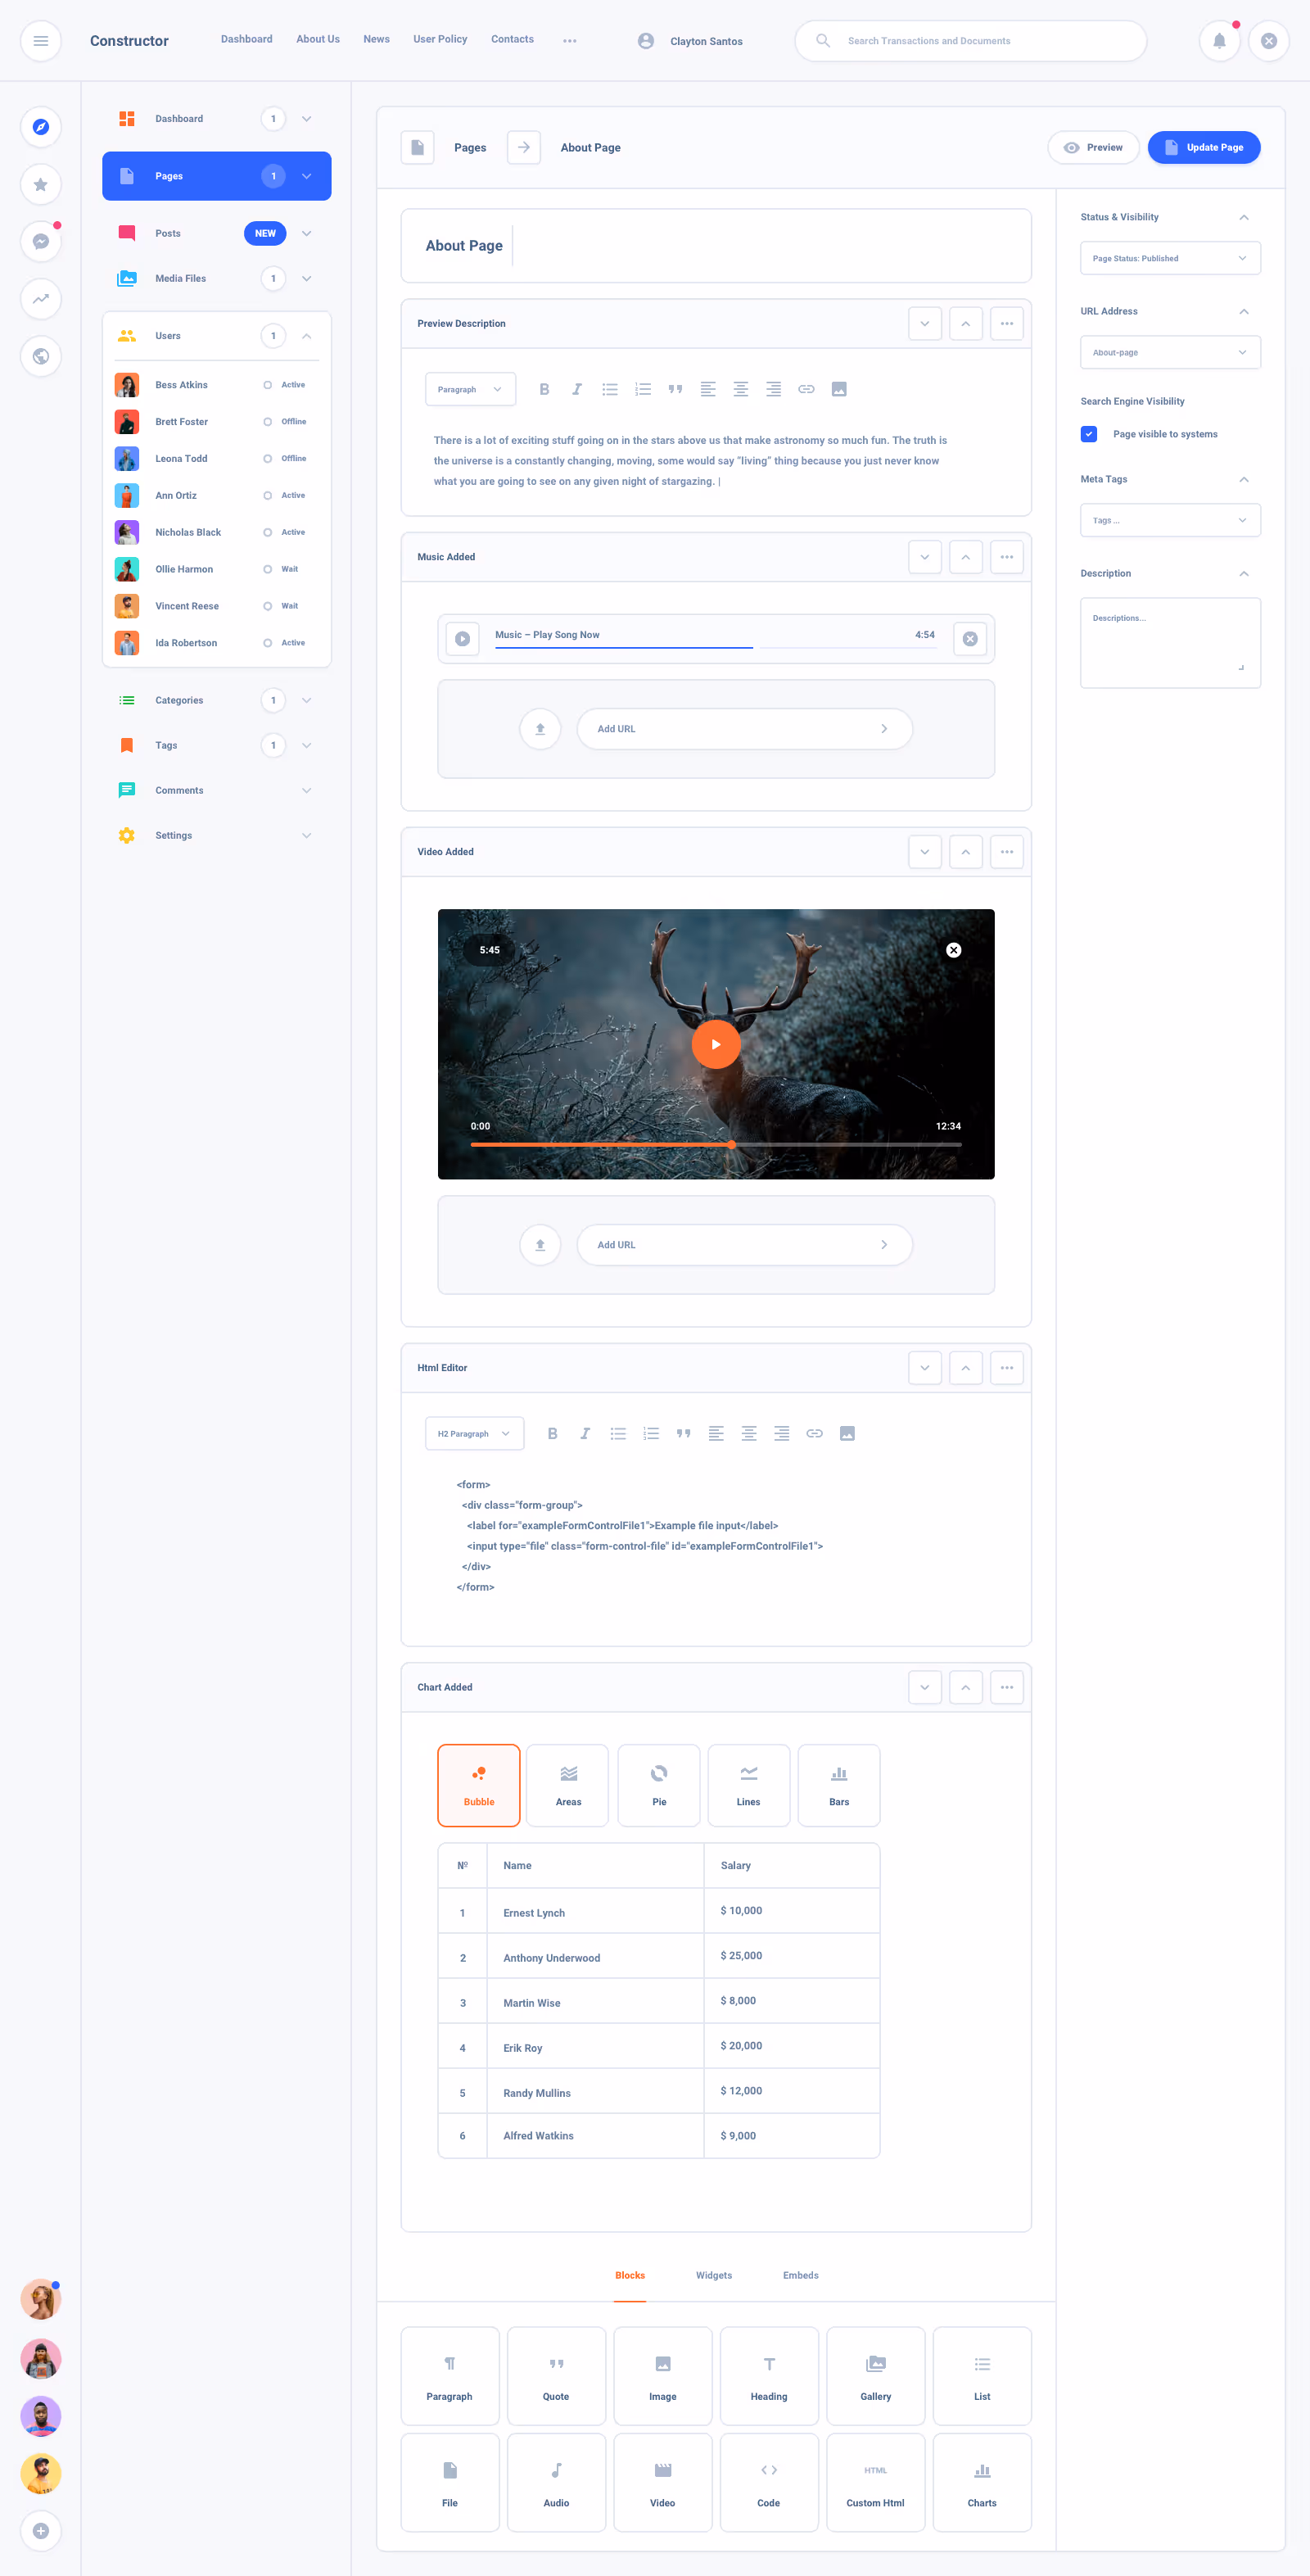The width and height of the screenshot is (1310, 2576).
Task: Open Media Files in sidebar
Action: [x=217, y=279]
